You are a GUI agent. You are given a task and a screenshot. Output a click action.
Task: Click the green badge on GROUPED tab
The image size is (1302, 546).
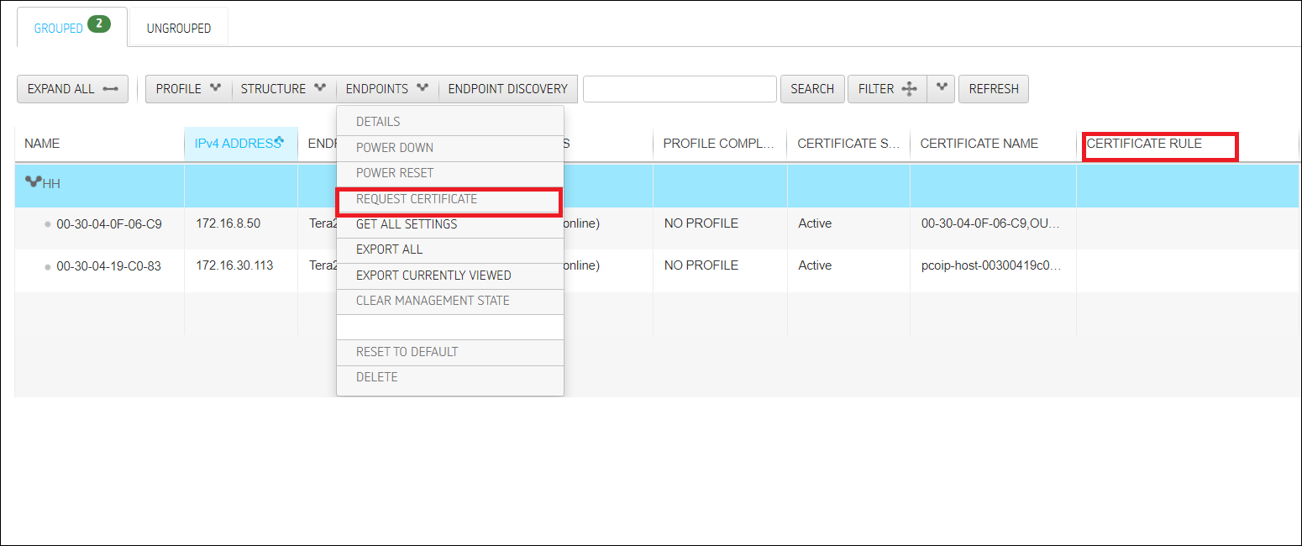(98, 24)
